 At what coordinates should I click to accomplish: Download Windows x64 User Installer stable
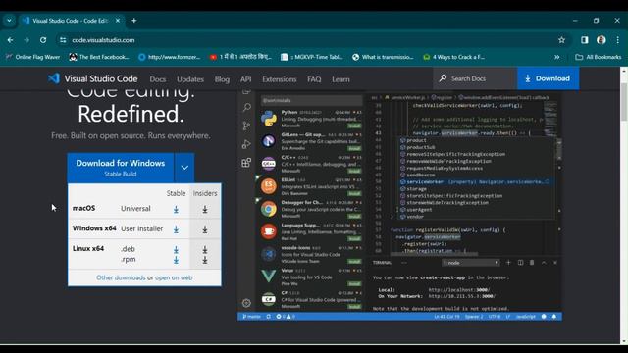(176, 229)
